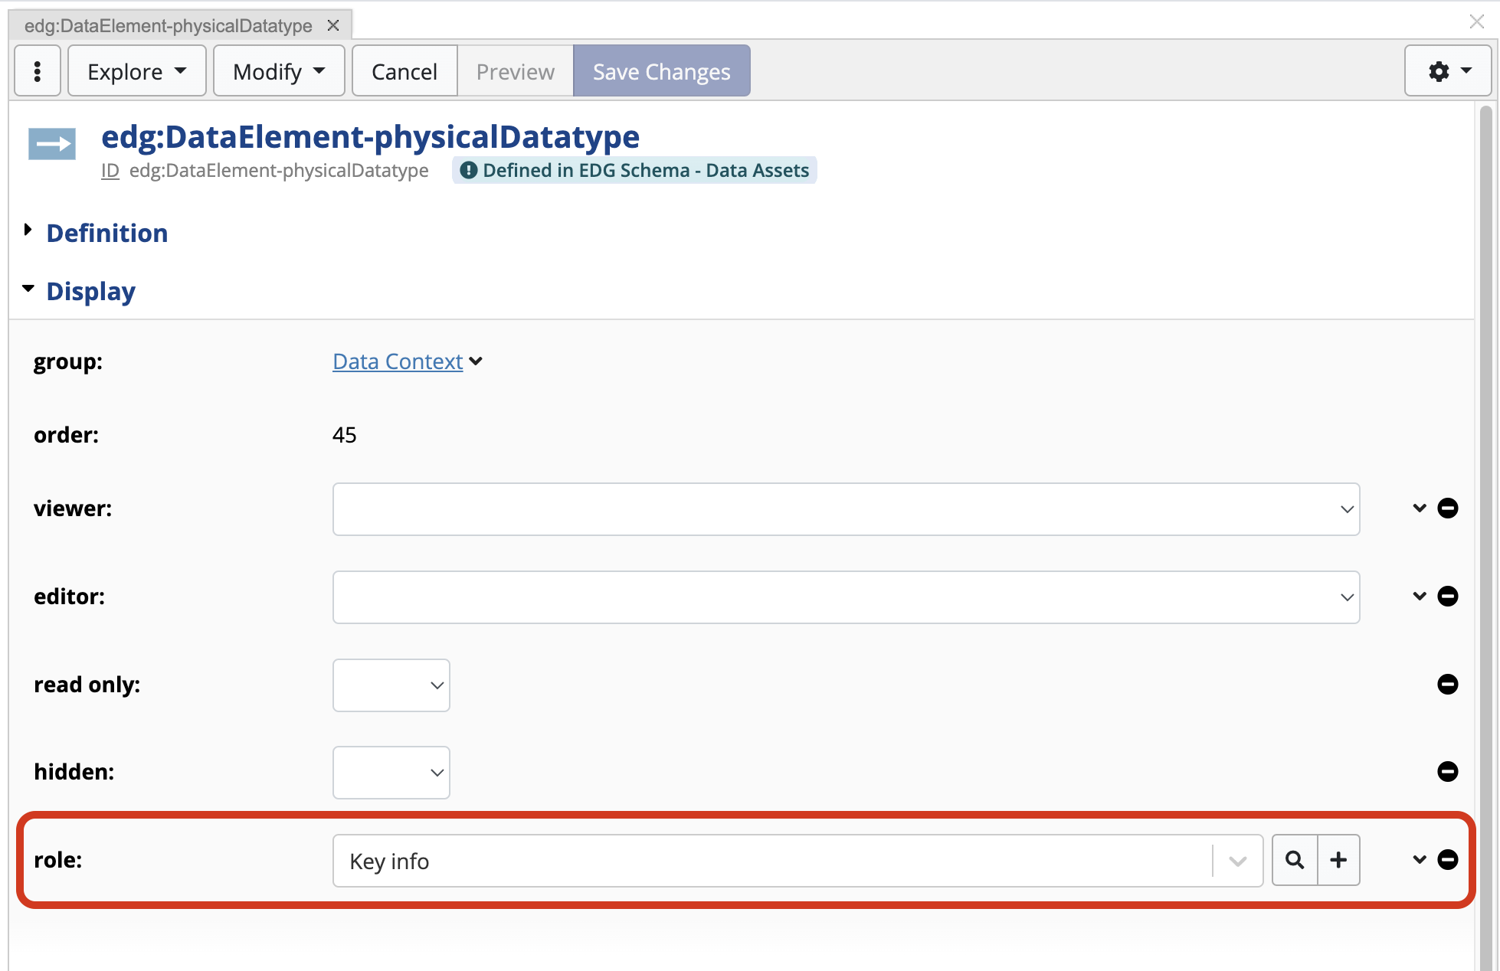Collapse the Display section

click(90, 291)
